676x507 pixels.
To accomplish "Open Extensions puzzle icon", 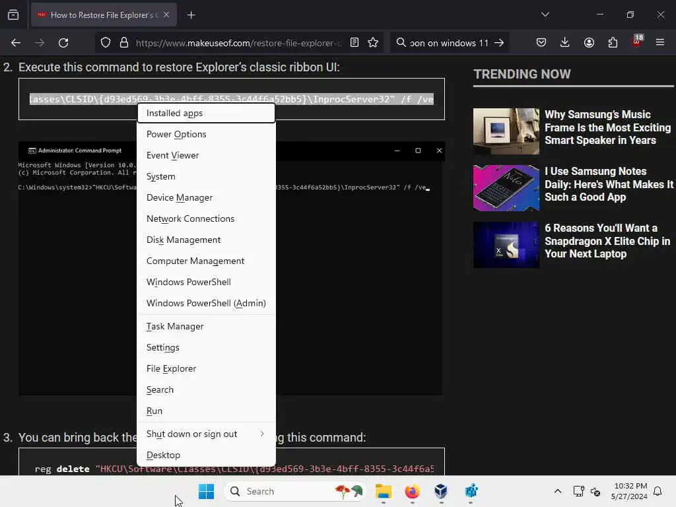I will coord(613,42).
